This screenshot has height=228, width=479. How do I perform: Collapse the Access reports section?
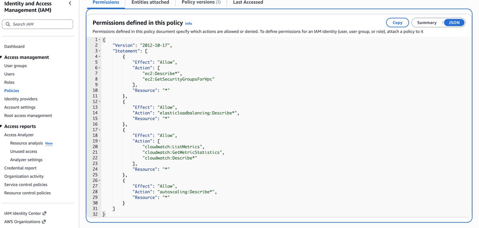(1, 126)
